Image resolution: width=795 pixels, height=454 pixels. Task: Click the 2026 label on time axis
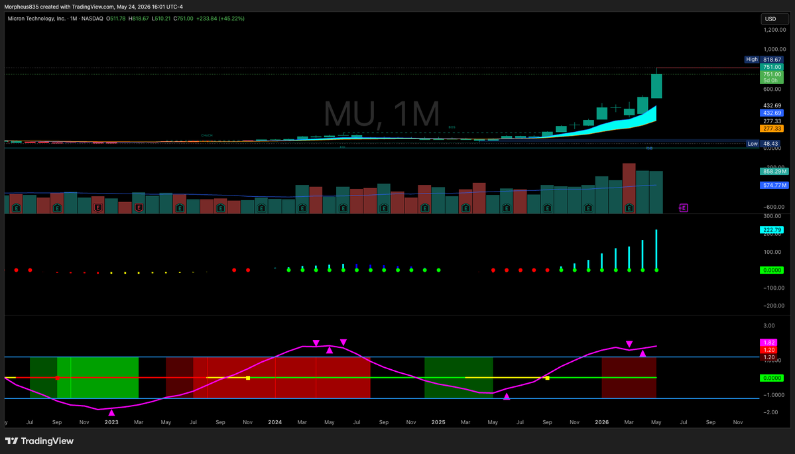coord(602,422)
